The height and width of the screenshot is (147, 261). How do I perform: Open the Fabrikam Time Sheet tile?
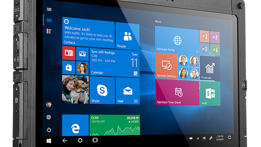[177, 93]
